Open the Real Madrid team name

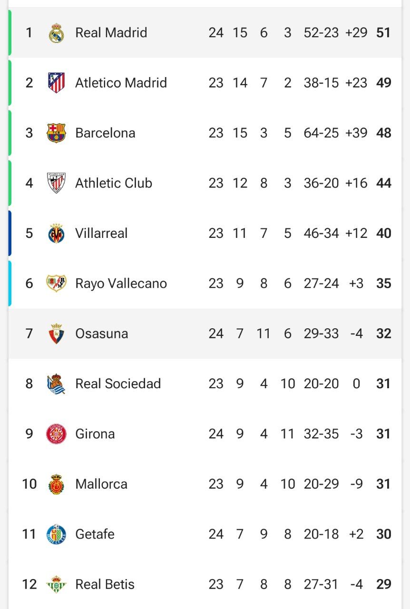click(x=111, y=33)
